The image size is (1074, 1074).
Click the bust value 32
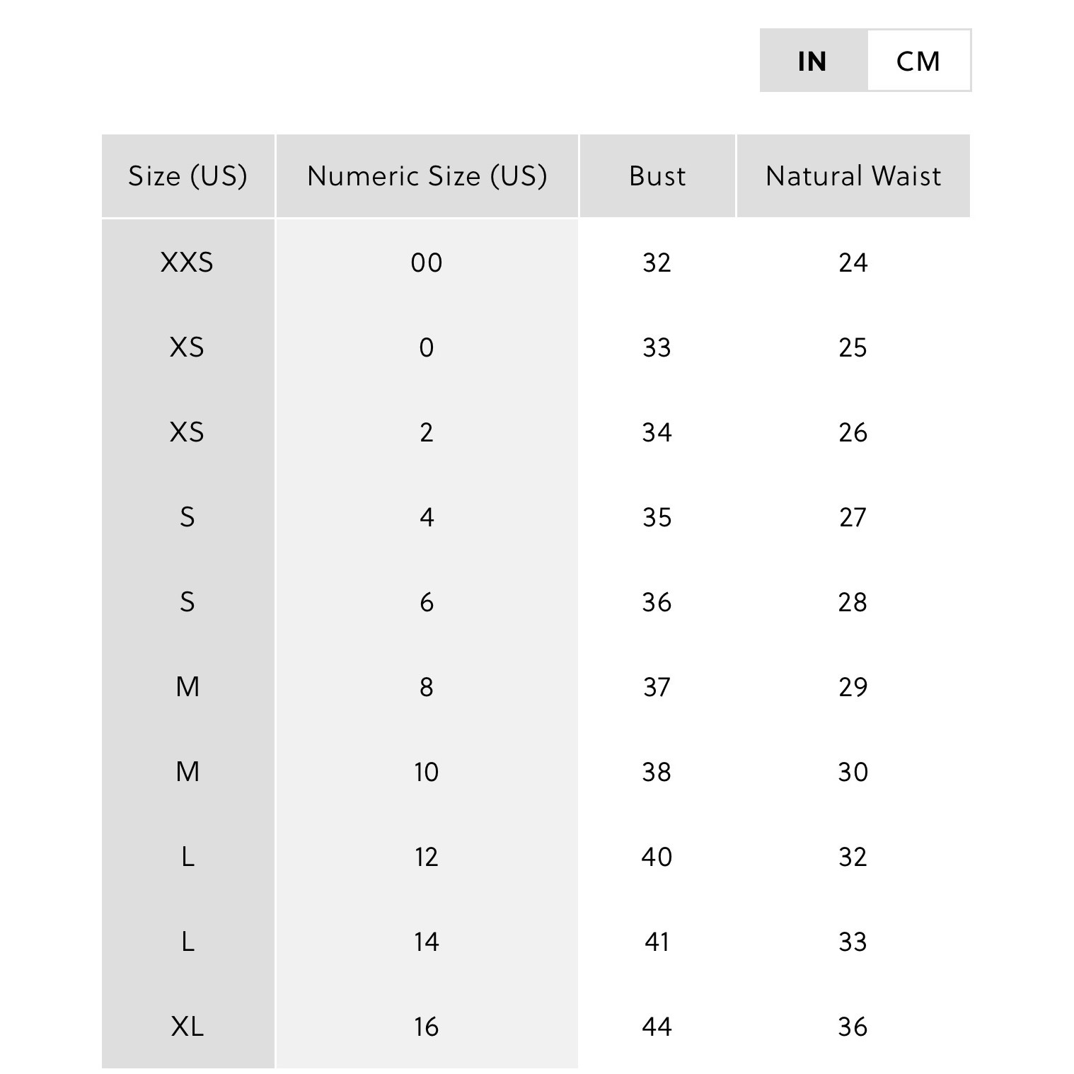tap(657, 262)
